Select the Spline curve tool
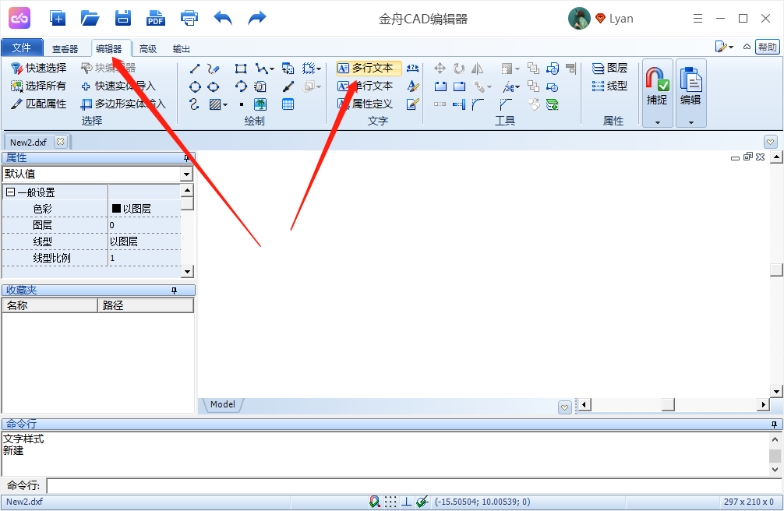The height and width of the screenshot is (511, 784). click(195, 104)
